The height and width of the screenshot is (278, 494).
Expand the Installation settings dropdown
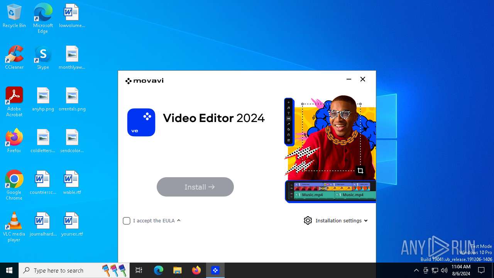click(365, 221)
